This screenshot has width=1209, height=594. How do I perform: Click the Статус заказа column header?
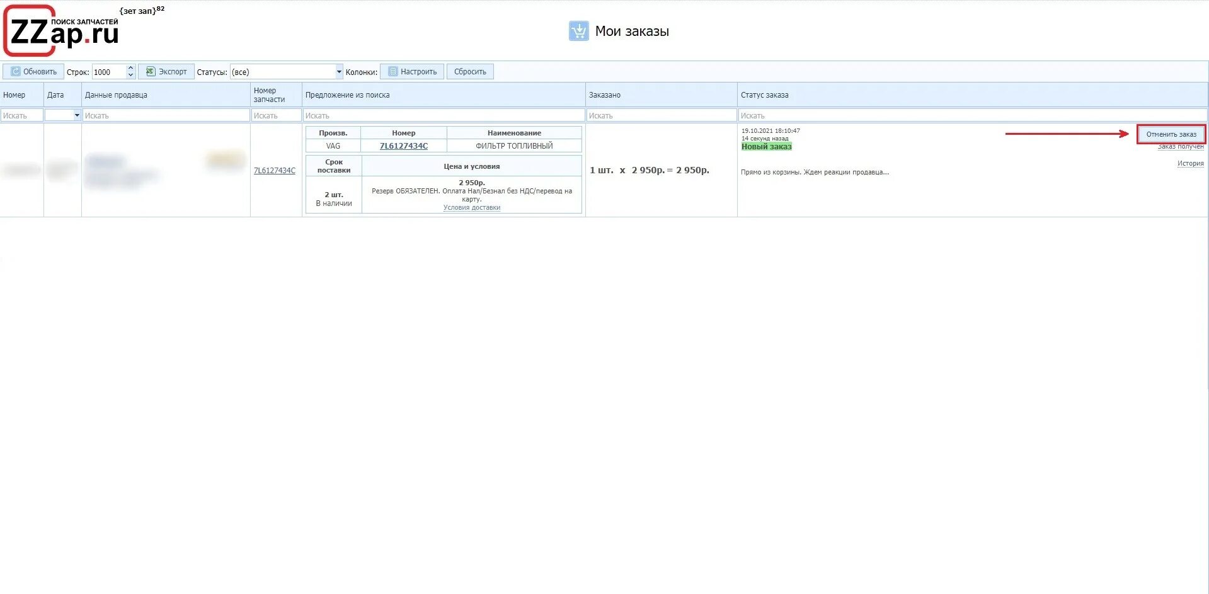pos(972,95)
